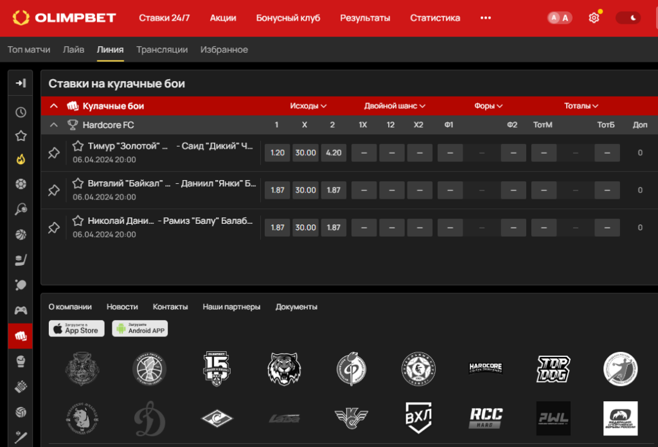Pin the Виталий "Байкал" match
The height and width of the screenshot is (447, 658).
(54, 190)
